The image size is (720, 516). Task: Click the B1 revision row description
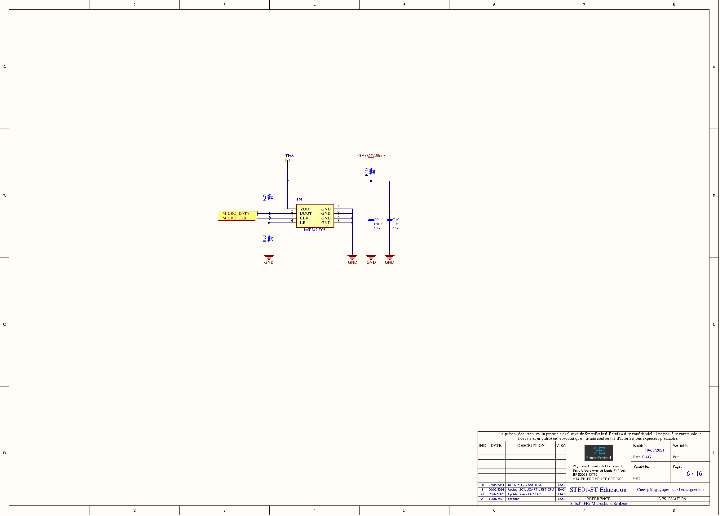point(524,485)
